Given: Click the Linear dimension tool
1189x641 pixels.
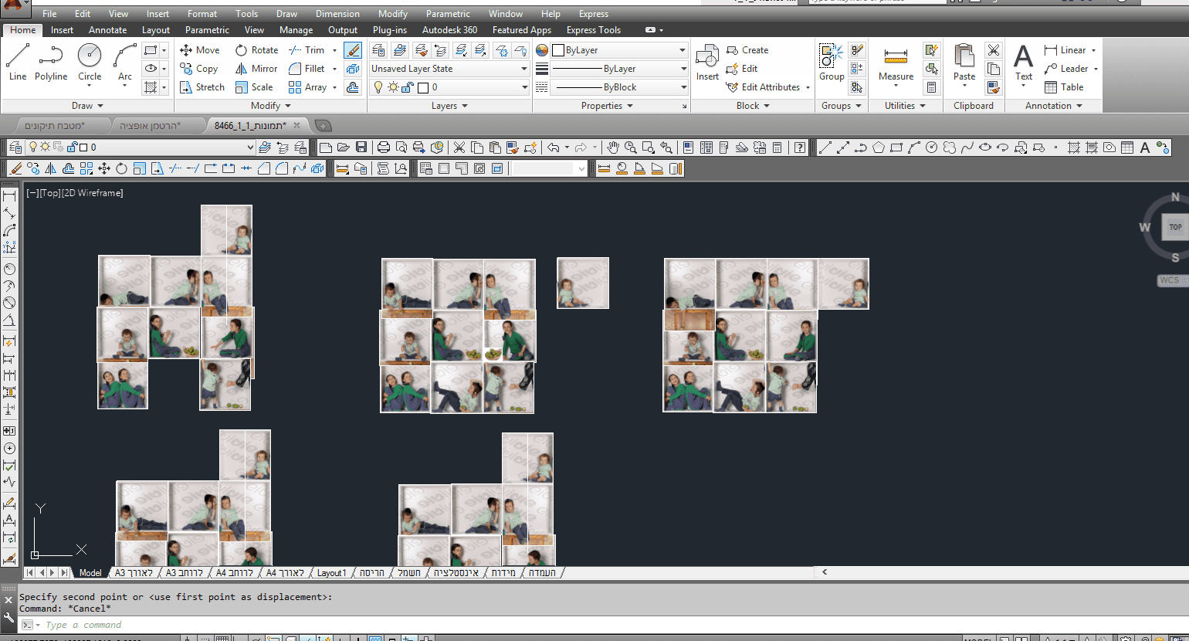Looking at the screenshot, I should pyautogui.click(x=1065, y=50).
